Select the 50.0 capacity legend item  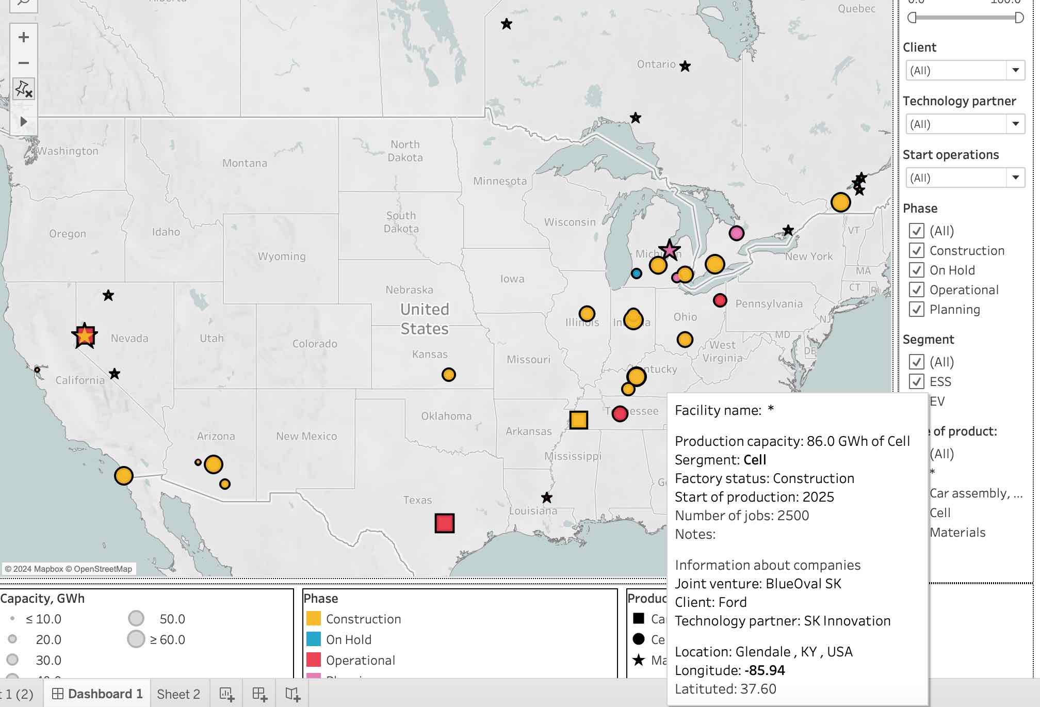(156, 618)
